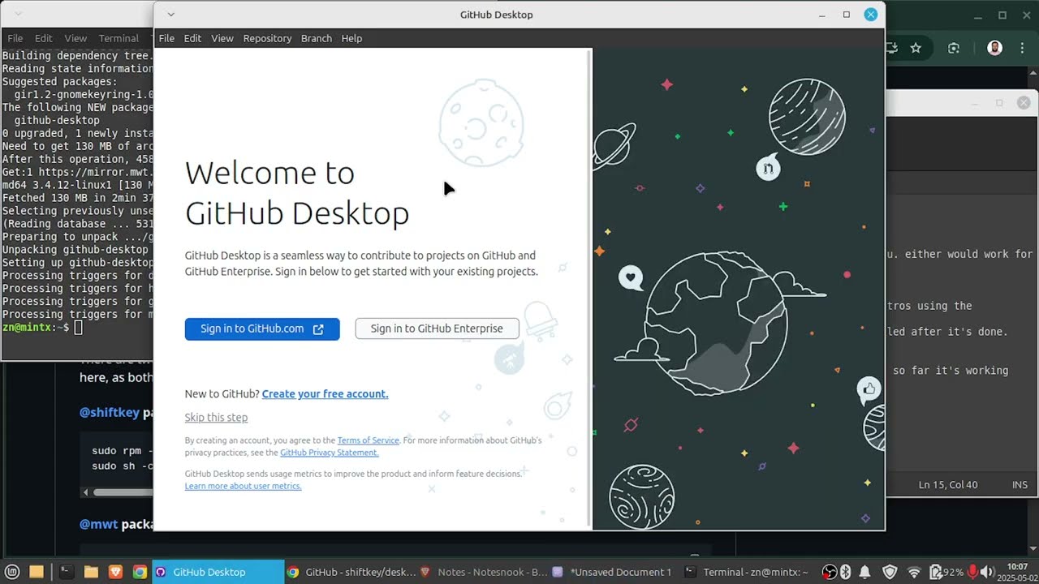1039x584 pixels.
Task: Click the battery indicator showing 92%
Action: pos(946,572)
